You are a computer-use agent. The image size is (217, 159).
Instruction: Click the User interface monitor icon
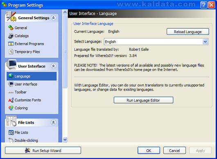pos(11,84)
